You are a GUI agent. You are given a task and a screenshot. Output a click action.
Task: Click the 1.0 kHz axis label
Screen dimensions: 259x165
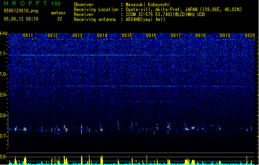[x=4, y=74]
